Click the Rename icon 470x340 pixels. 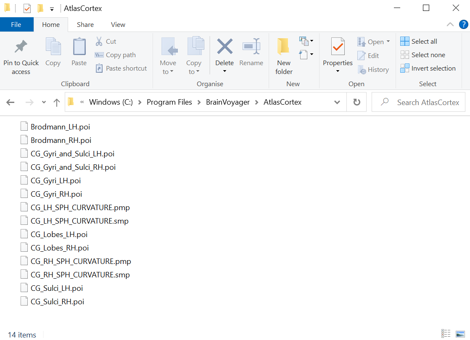coord(251,46)
